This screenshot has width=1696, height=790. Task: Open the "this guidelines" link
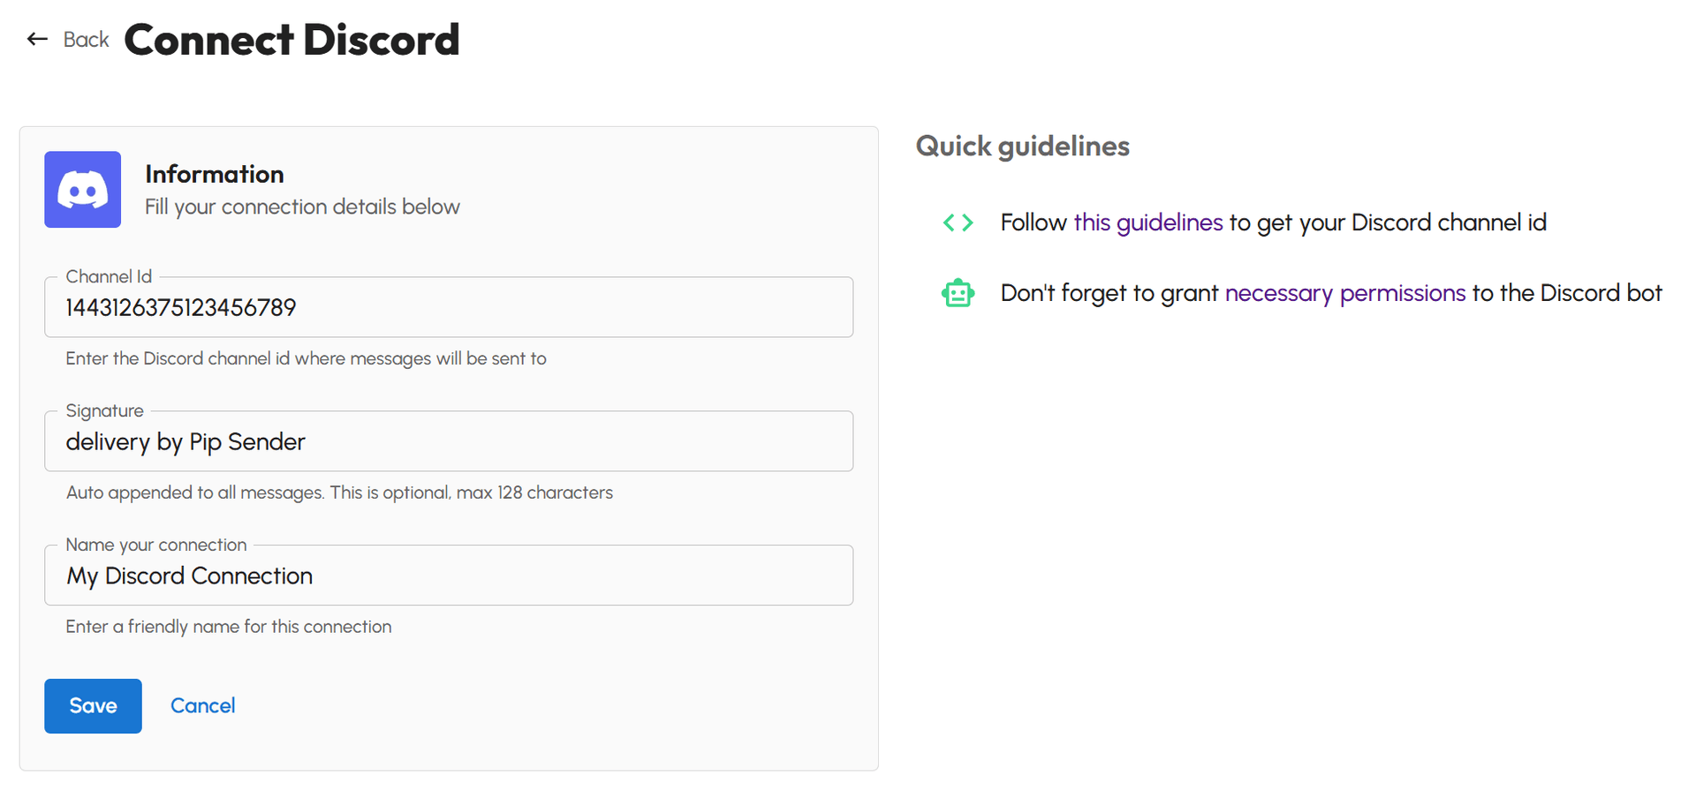(x=1147, y=222)
